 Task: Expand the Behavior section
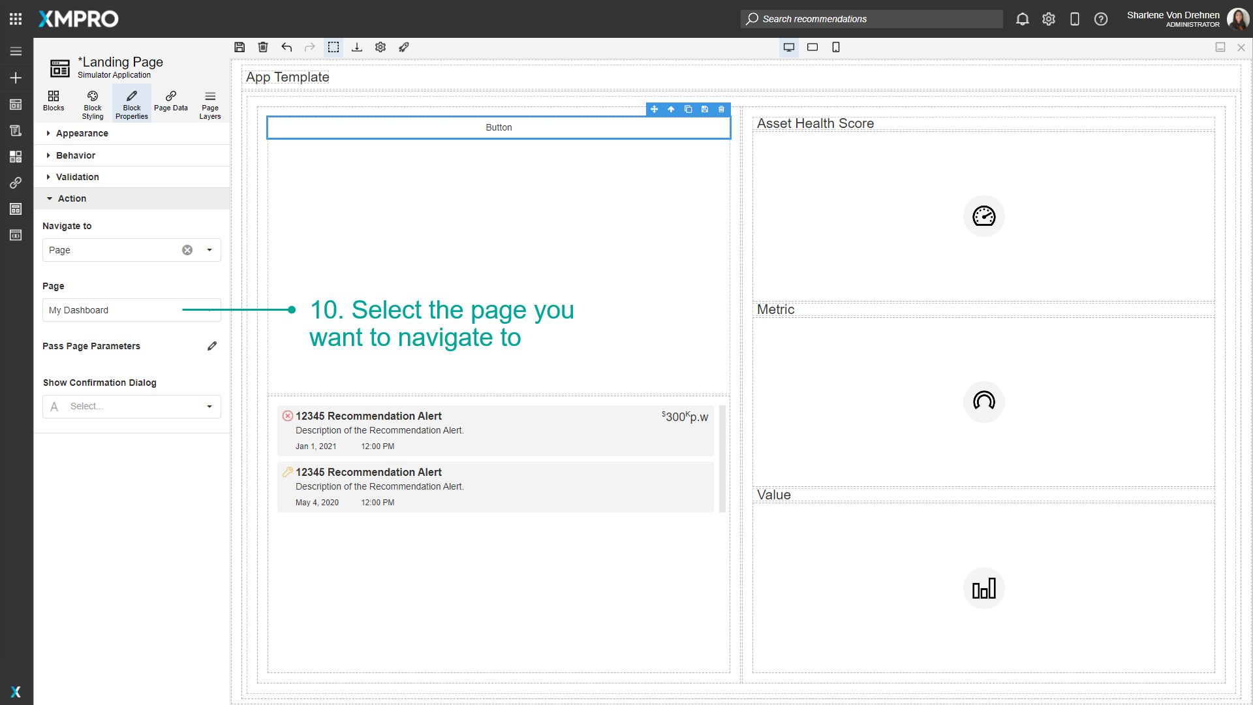click(x=76, y=155)
